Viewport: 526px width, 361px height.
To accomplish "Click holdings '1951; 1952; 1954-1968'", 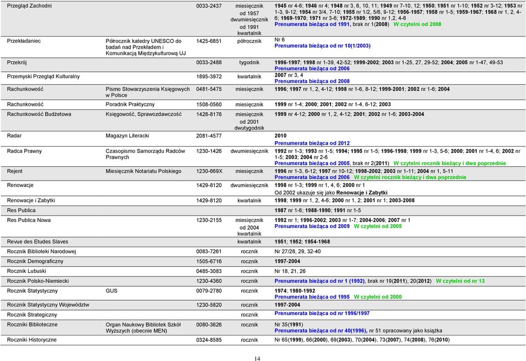I will [x=302, y=241].
